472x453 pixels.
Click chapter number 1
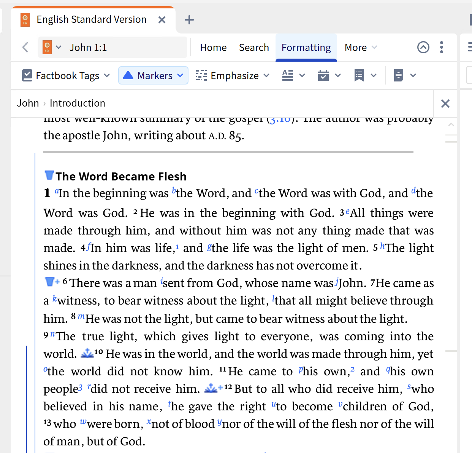47,193
